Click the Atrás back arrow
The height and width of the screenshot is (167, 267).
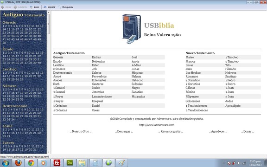(x=3, y=7)
